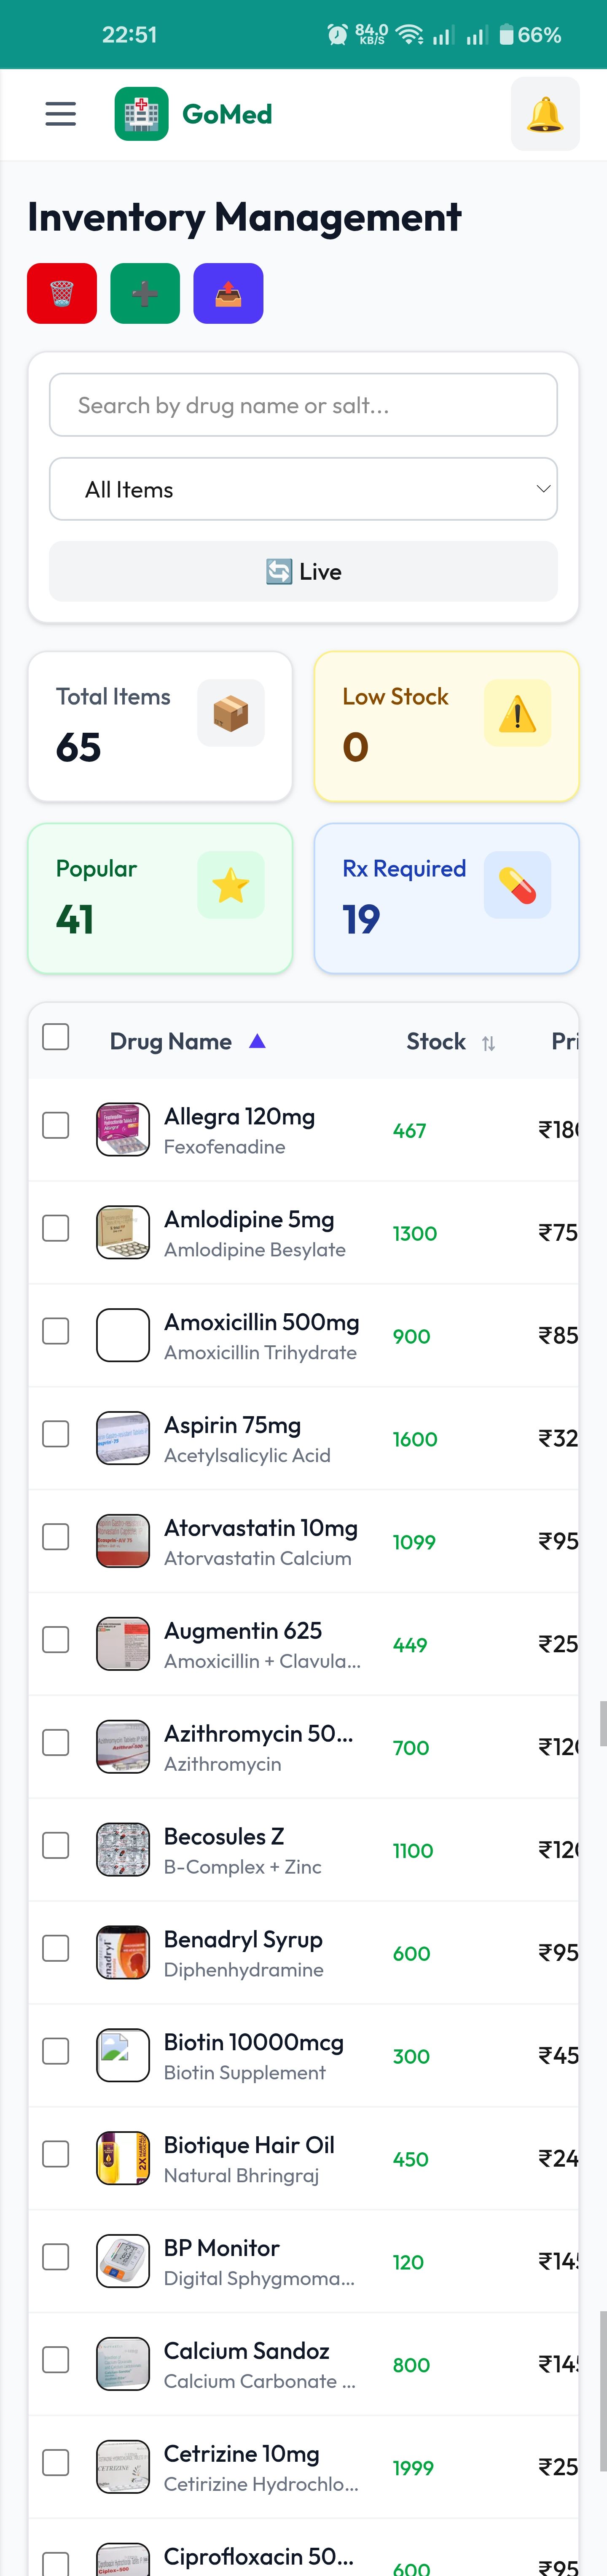Screen dimensions: 607x2576
Task: Tap the Popular star icon
Action: click(231, 885)
